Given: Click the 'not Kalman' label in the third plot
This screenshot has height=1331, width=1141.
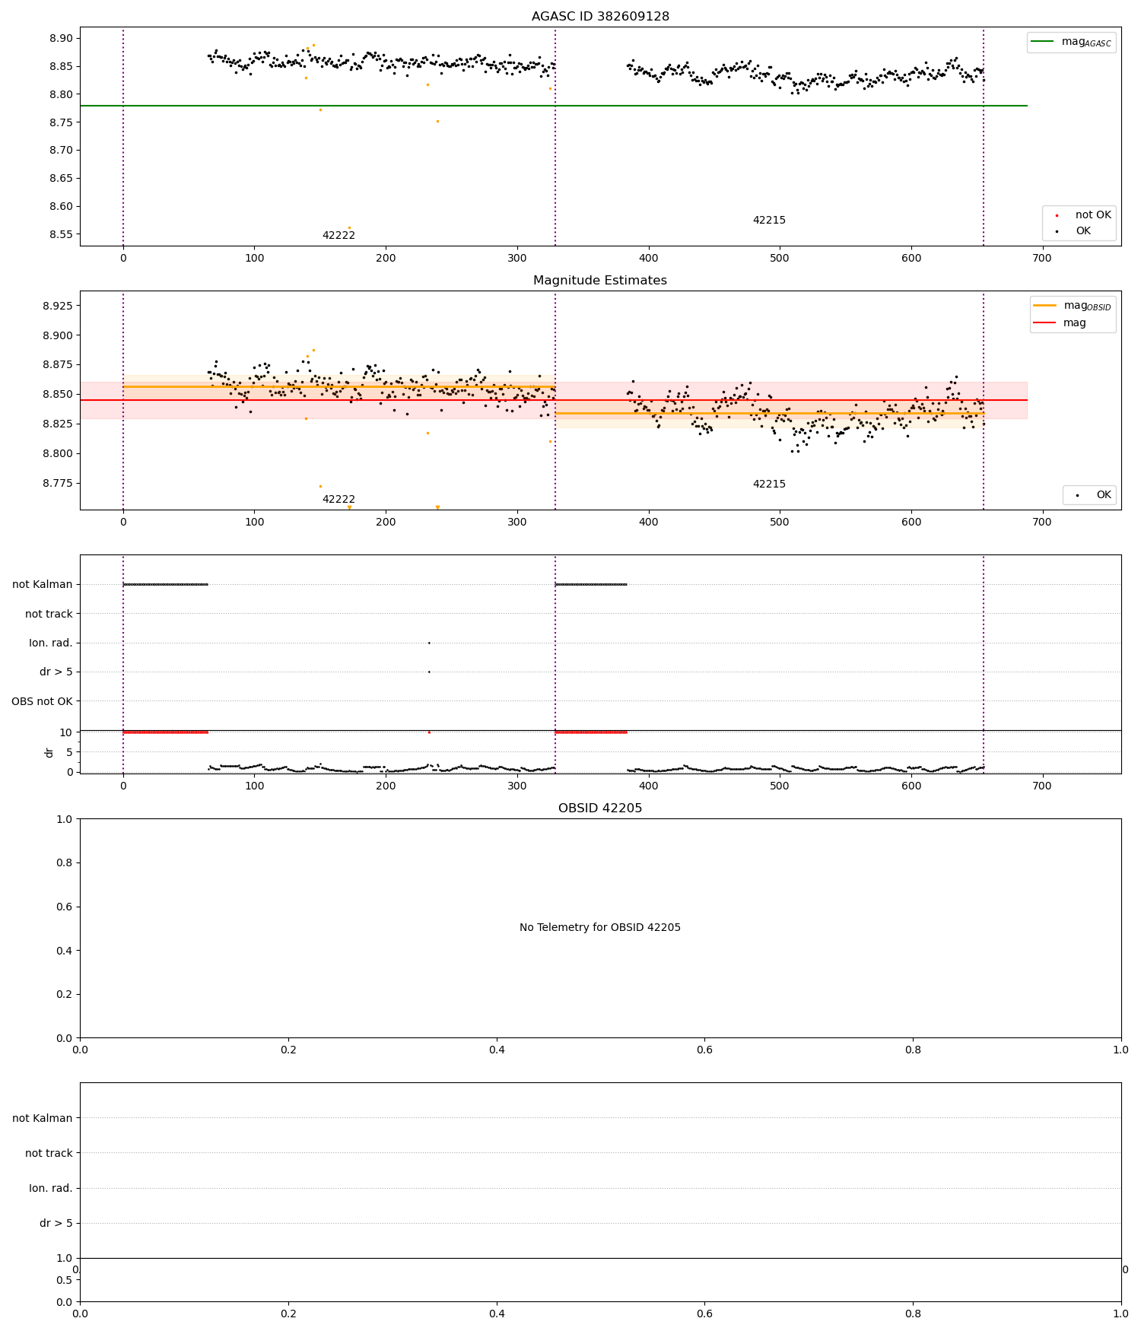Looking at the screenshot, I should point(43,584).
